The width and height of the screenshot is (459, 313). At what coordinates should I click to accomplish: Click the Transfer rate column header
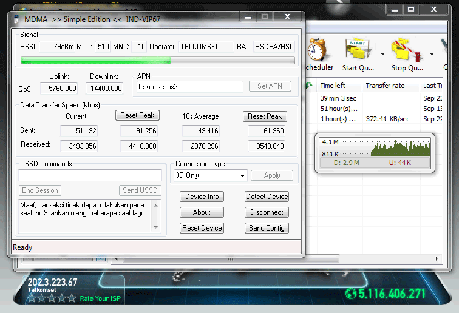point(391,86)
